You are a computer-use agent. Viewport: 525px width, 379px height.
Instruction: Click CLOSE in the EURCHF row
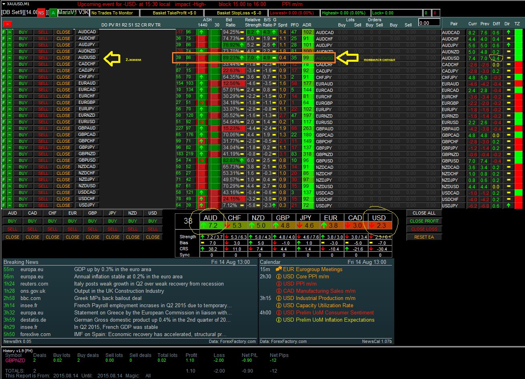click(63, 96)
